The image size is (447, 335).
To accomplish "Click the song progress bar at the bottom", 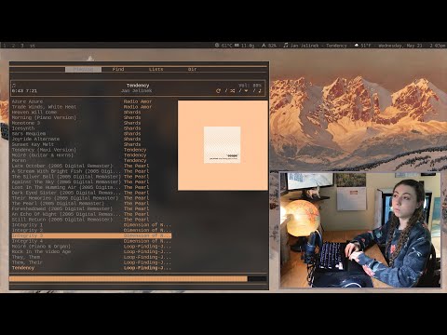I will pyautogui.click(x=138, y=279).
